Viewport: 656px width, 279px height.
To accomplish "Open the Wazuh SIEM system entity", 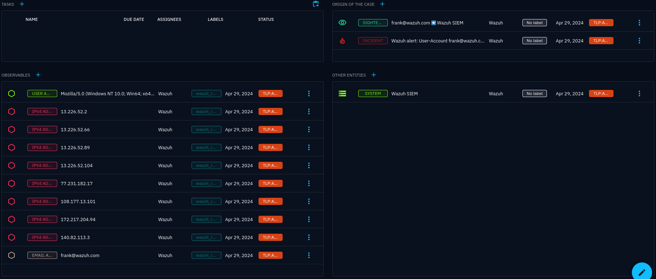I will (405, 93).
